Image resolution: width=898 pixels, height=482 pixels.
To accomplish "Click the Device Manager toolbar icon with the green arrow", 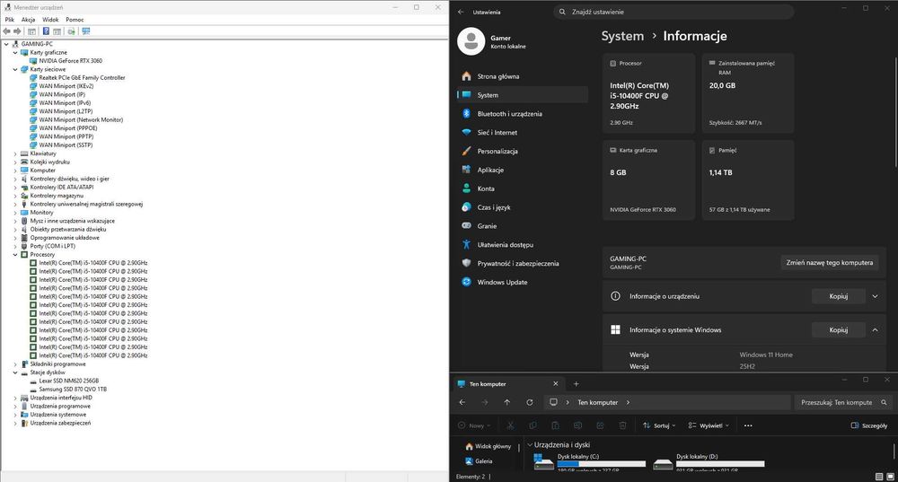I will tap(71, 31).
